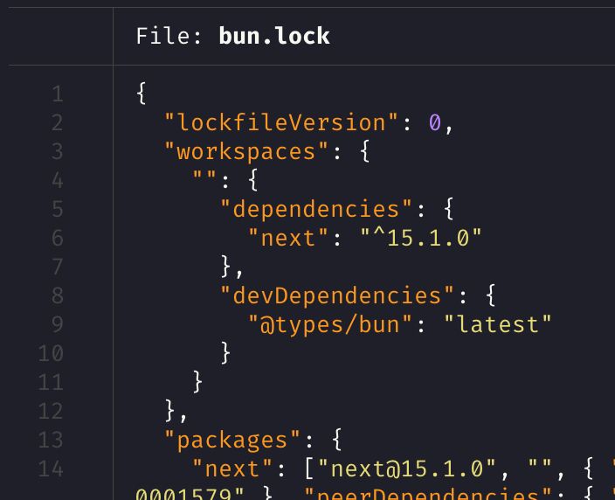Viewport: 615px width, 500px height.
Task: Click the "latest" value
Action: point(498,324)
